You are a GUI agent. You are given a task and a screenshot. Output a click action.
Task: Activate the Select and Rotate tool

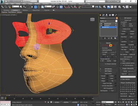[39, 7]
